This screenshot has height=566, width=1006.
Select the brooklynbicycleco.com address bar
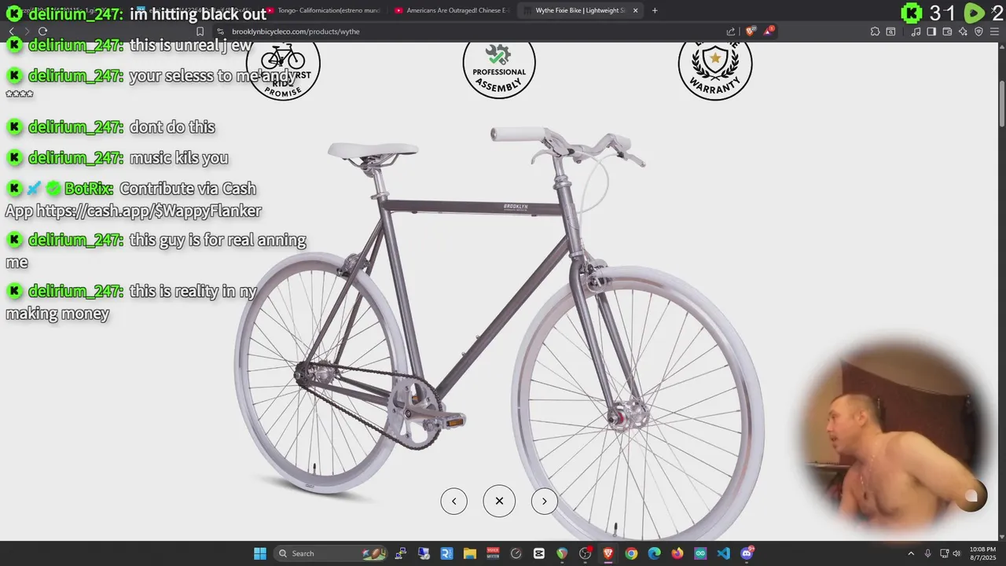[472, 31]
